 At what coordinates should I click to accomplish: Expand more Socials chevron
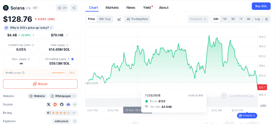(x=75, y=104)
